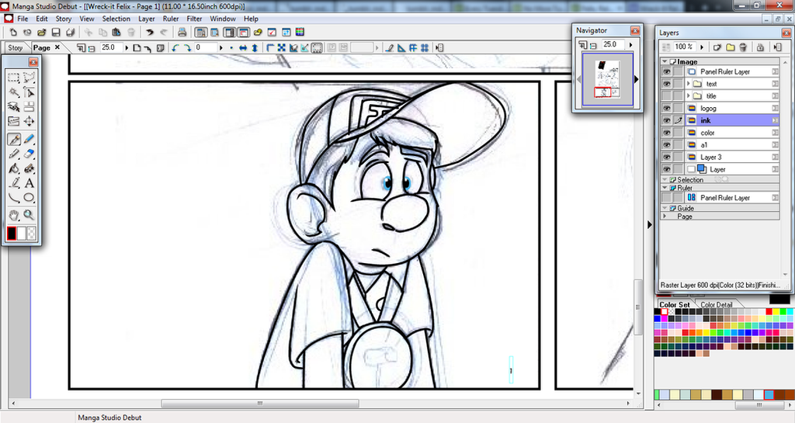Viewport: 795px width, 423px height.
Task: Select the Layer 3 row
Action: point(731,157)
